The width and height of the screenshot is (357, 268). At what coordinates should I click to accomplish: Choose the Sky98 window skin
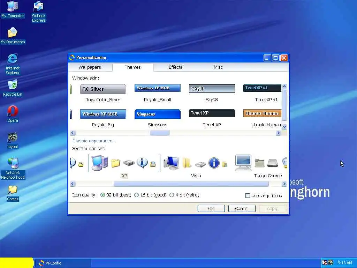[x=212, y=93]
